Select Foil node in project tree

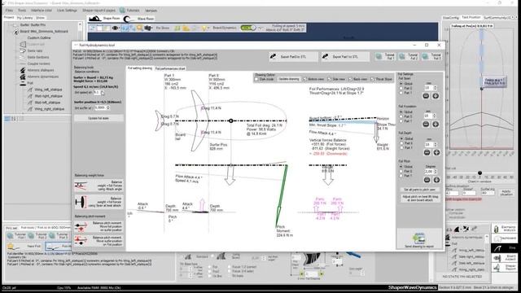coord(30,83)
